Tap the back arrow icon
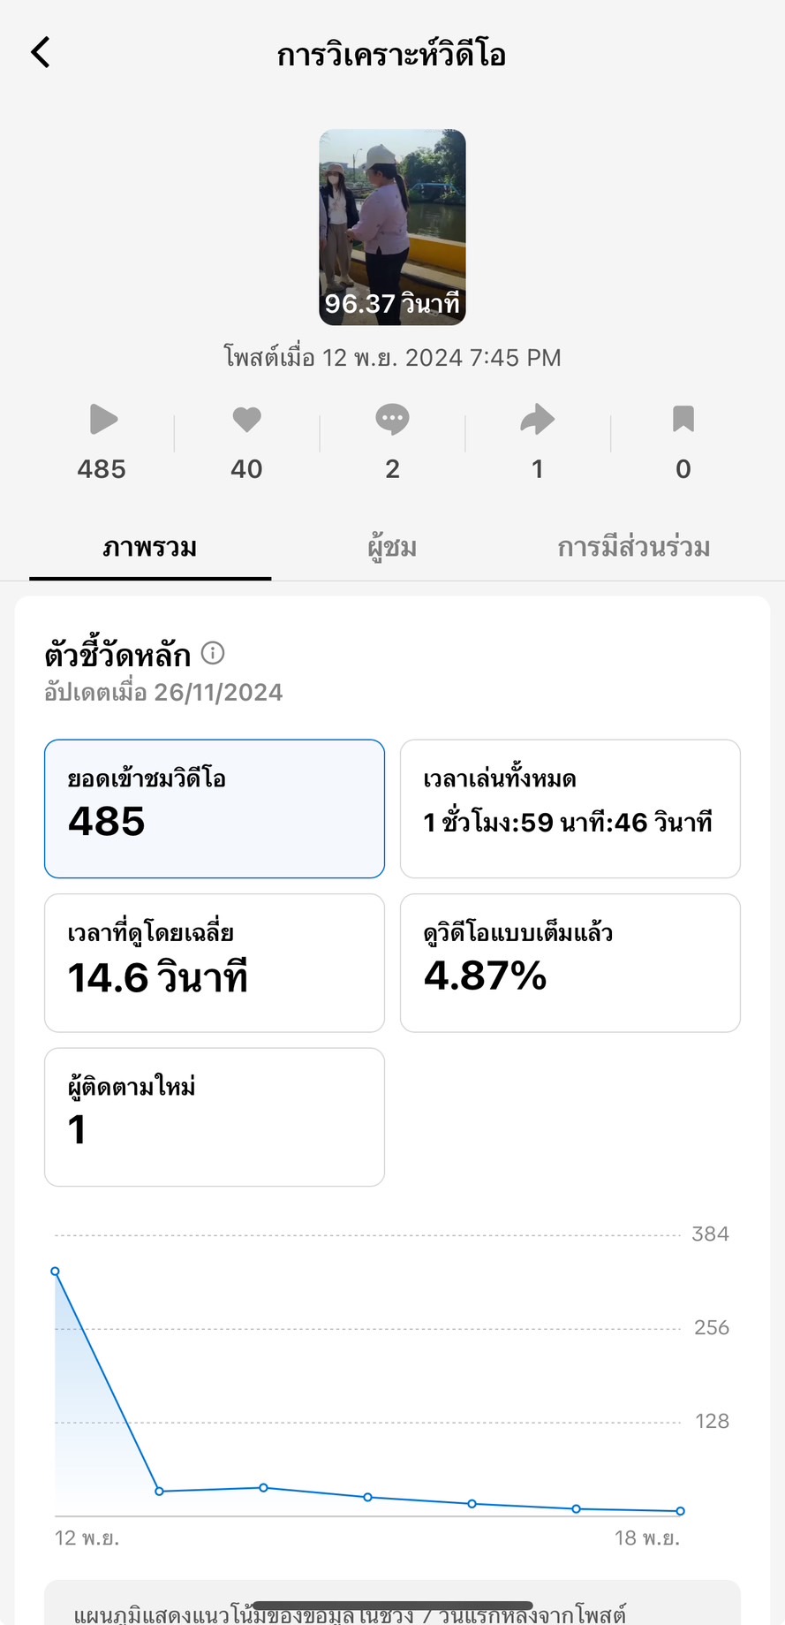The width and height of the screenshot is (785, 1625). coord(41,53)
